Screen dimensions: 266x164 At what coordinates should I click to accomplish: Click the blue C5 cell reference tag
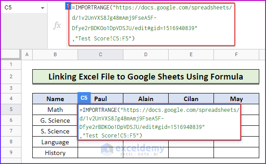pyautogui.click(x=84, y=98)
